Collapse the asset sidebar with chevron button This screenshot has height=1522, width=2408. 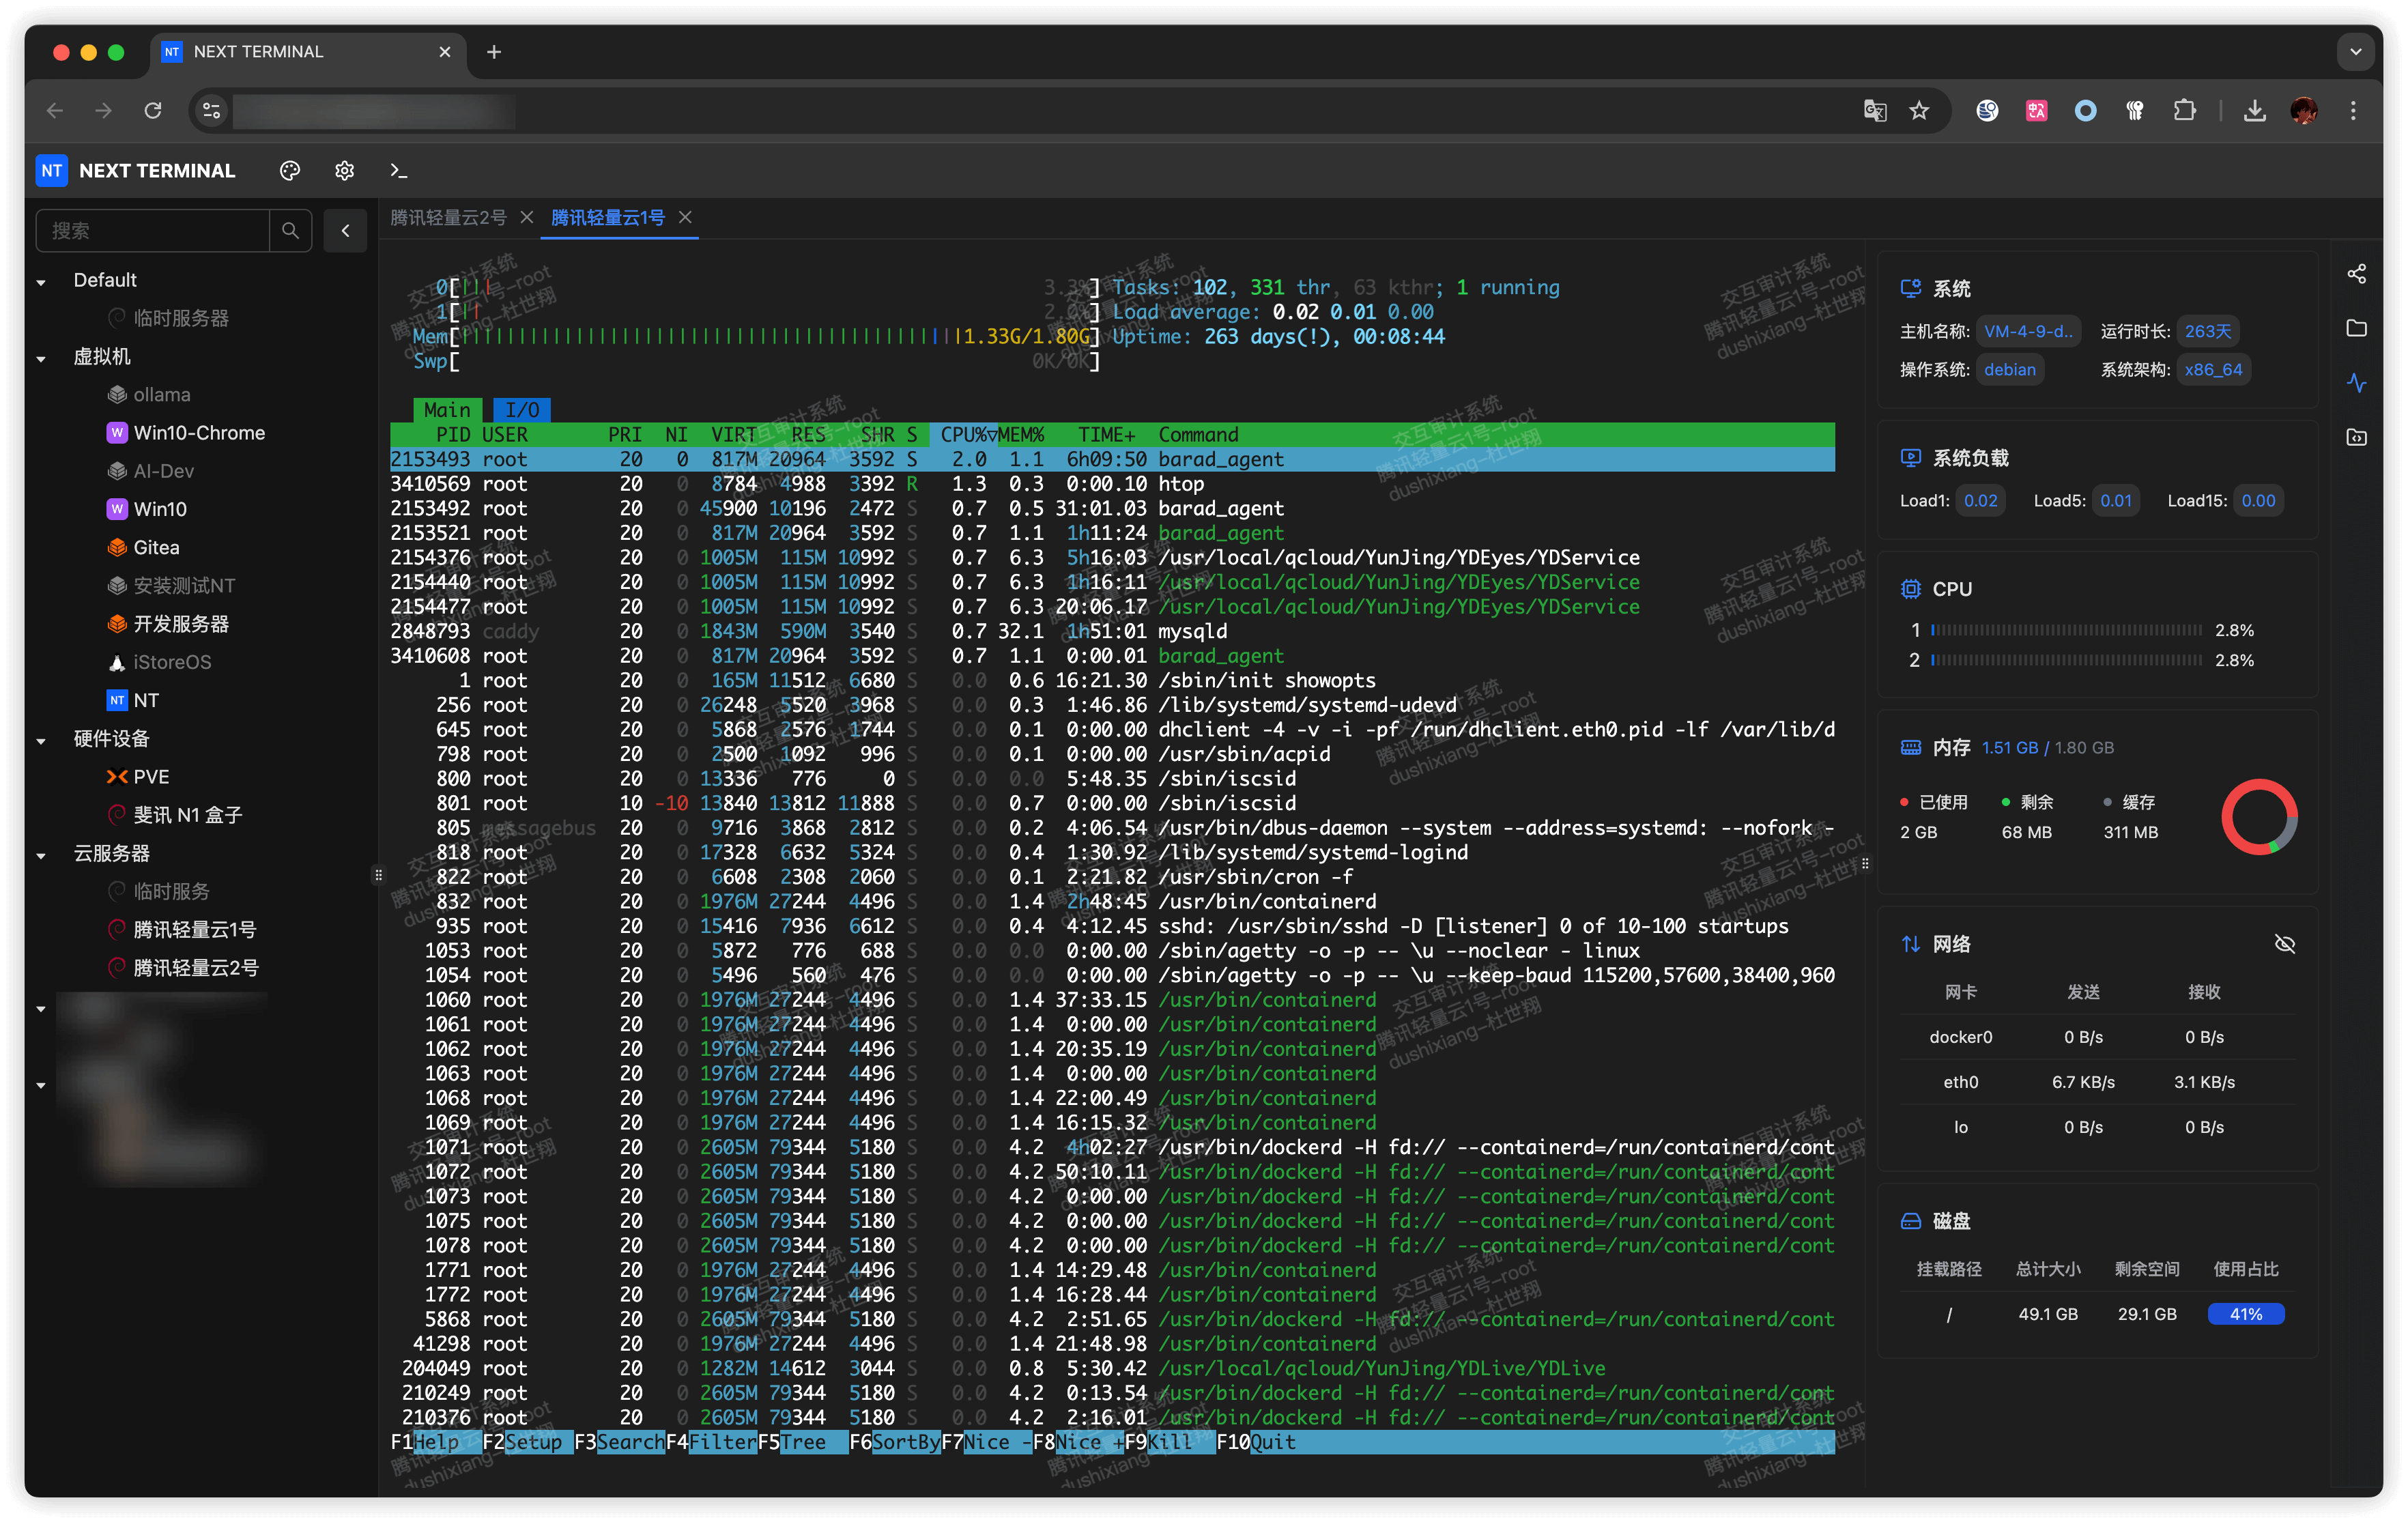345,231
